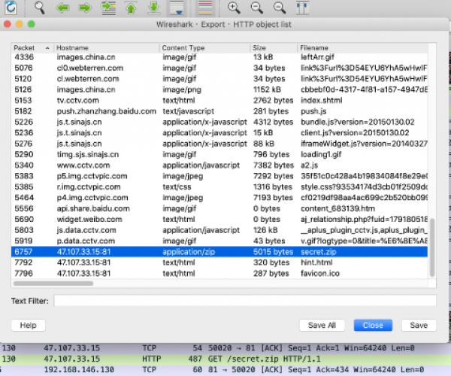Open Help for the export dialog
The height and width of the screenshot is (376, 451).
click(28, 326)
